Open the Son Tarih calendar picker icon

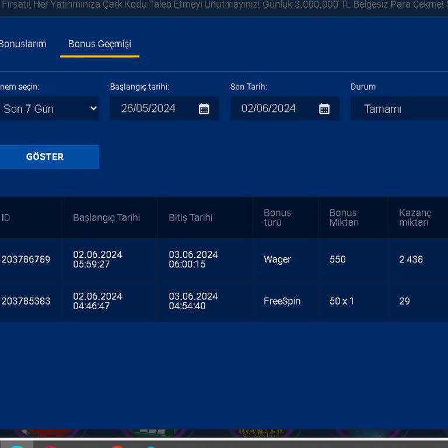tap(324, 109)
